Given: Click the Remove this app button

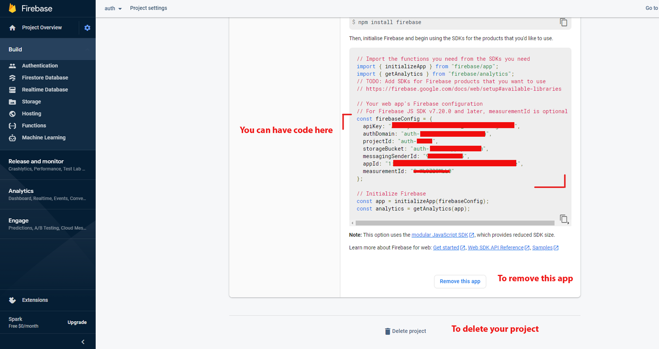Looking at the screenshot, I should [x=460, y=282].
